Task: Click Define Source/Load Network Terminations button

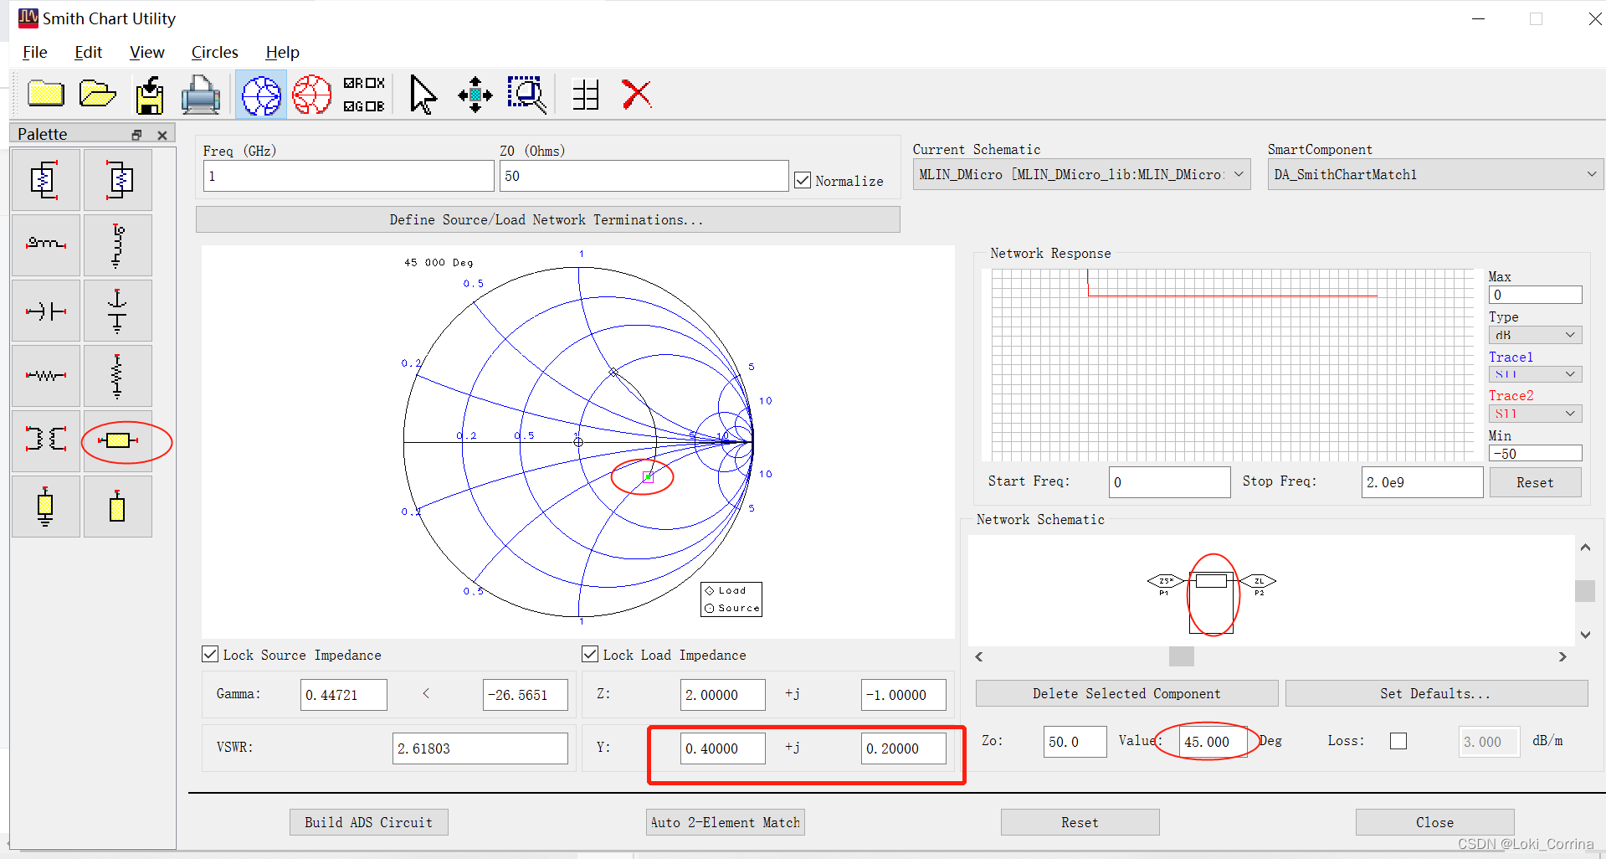Action: pos(547,219)
